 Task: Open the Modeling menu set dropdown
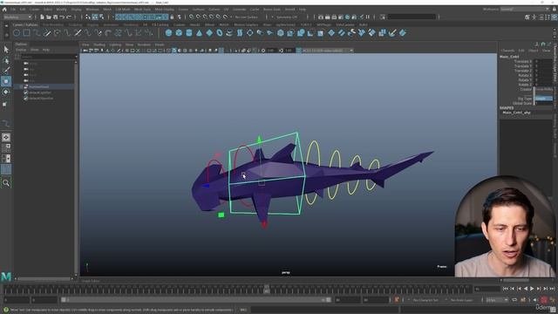[17, 17]
